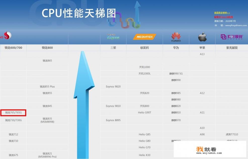Select the 华为 column header
248x159 pixels.
[x=176, y=48]
